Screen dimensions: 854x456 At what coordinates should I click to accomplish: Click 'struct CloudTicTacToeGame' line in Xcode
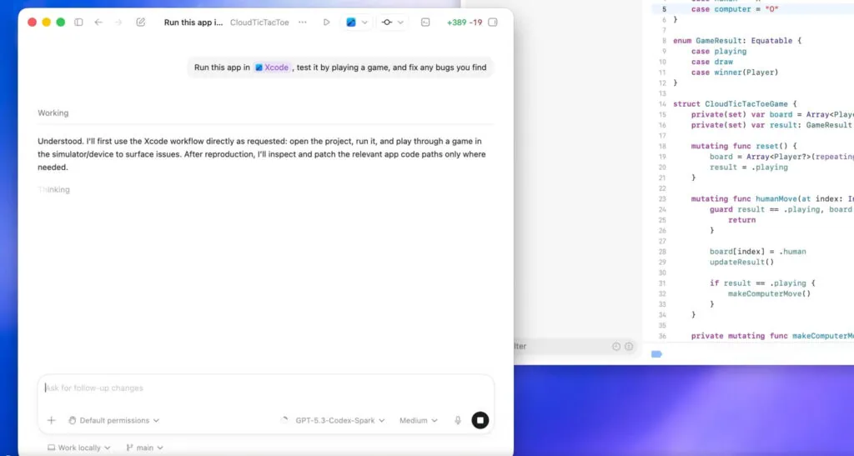click(735, 104)
